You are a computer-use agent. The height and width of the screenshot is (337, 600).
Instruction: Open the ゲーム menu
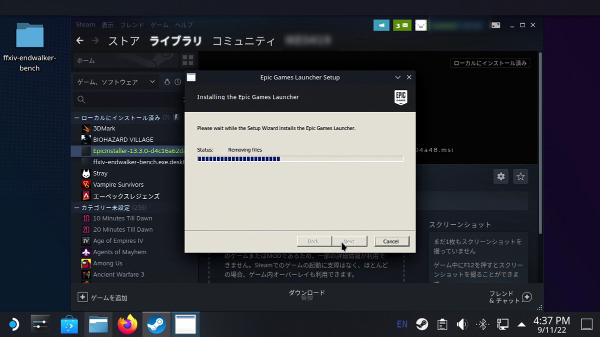(x=159, y=25)
